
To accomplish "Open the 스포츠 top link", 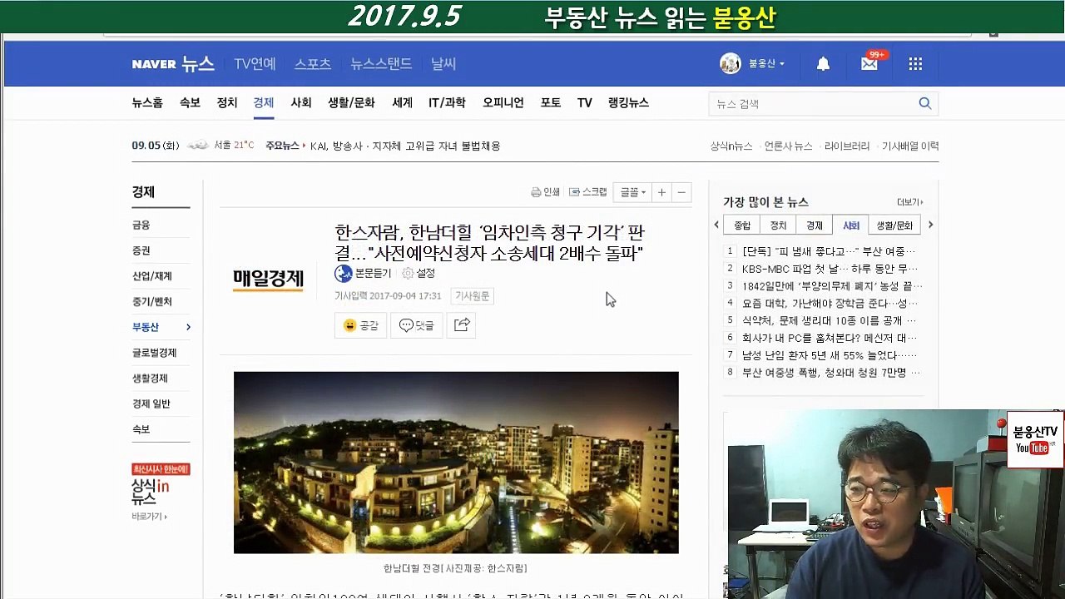I will tap(313, 64).
